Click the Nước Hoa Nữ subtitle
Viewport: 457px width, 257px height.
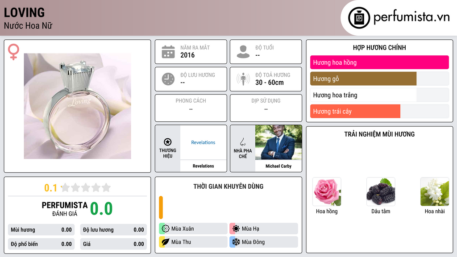(28, 25)
